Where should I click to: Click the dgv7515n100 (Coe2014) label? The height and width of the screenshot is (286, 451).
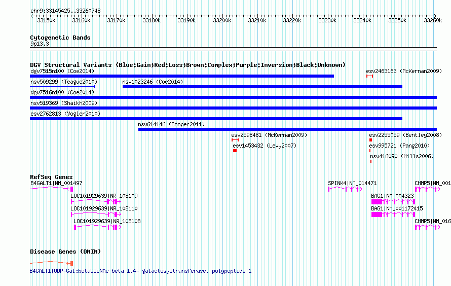tap(62, 71)
